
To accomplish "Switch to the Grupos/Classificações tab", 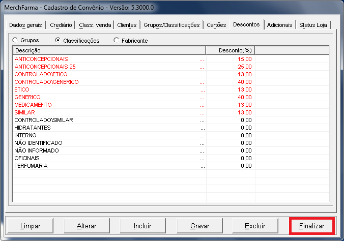I will pyautogui.click(x=171, y=25).
